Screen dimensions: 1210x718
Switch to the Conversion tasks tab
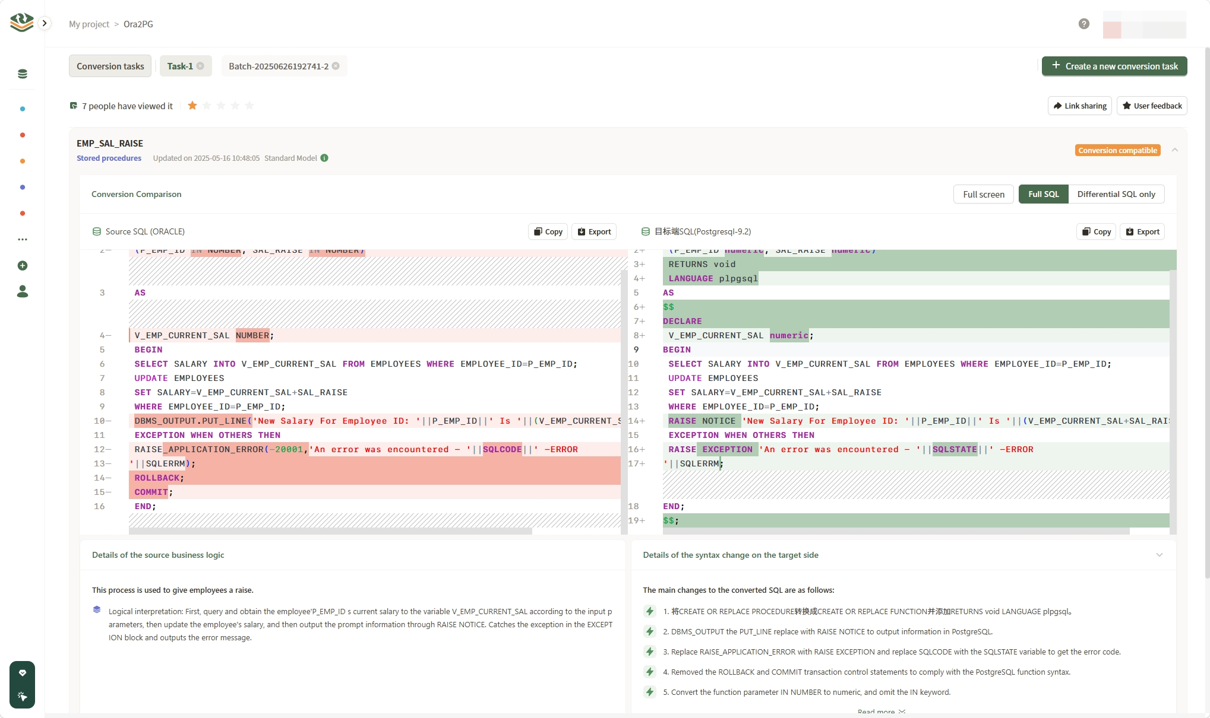tap(110, 66)
